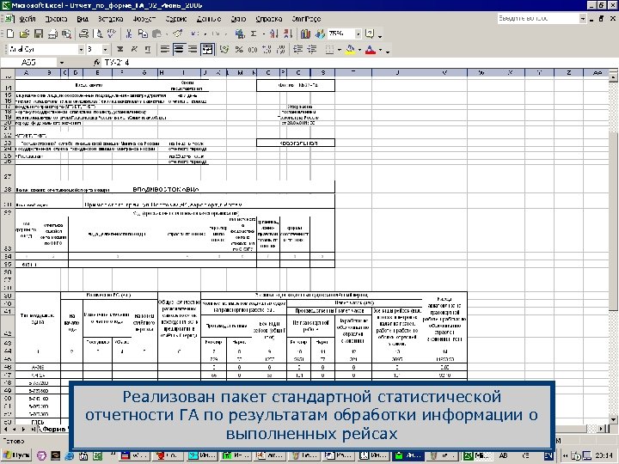Apply the yellow fill color bucket

point(350,50)
